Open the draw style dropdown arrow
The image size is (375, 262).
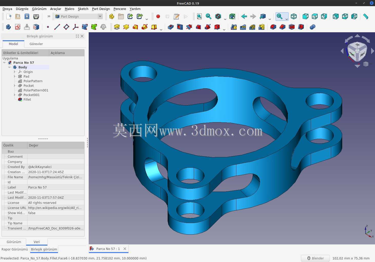click(x=225, y=19)
